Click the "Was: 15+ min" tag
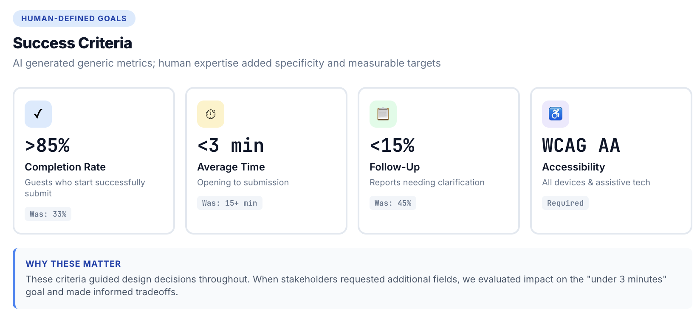700x324 pixels. (229, 203)
